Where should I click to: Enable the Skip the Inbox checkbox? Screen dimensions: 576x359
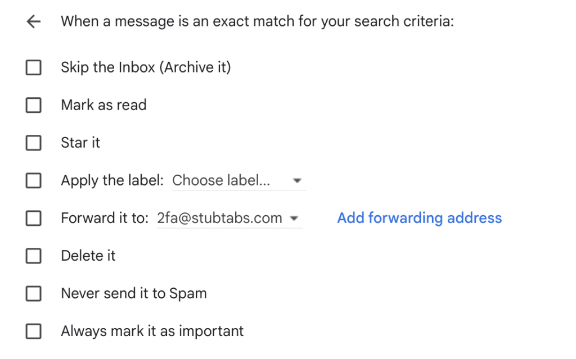pyautogui.click(x=34, y=67)
